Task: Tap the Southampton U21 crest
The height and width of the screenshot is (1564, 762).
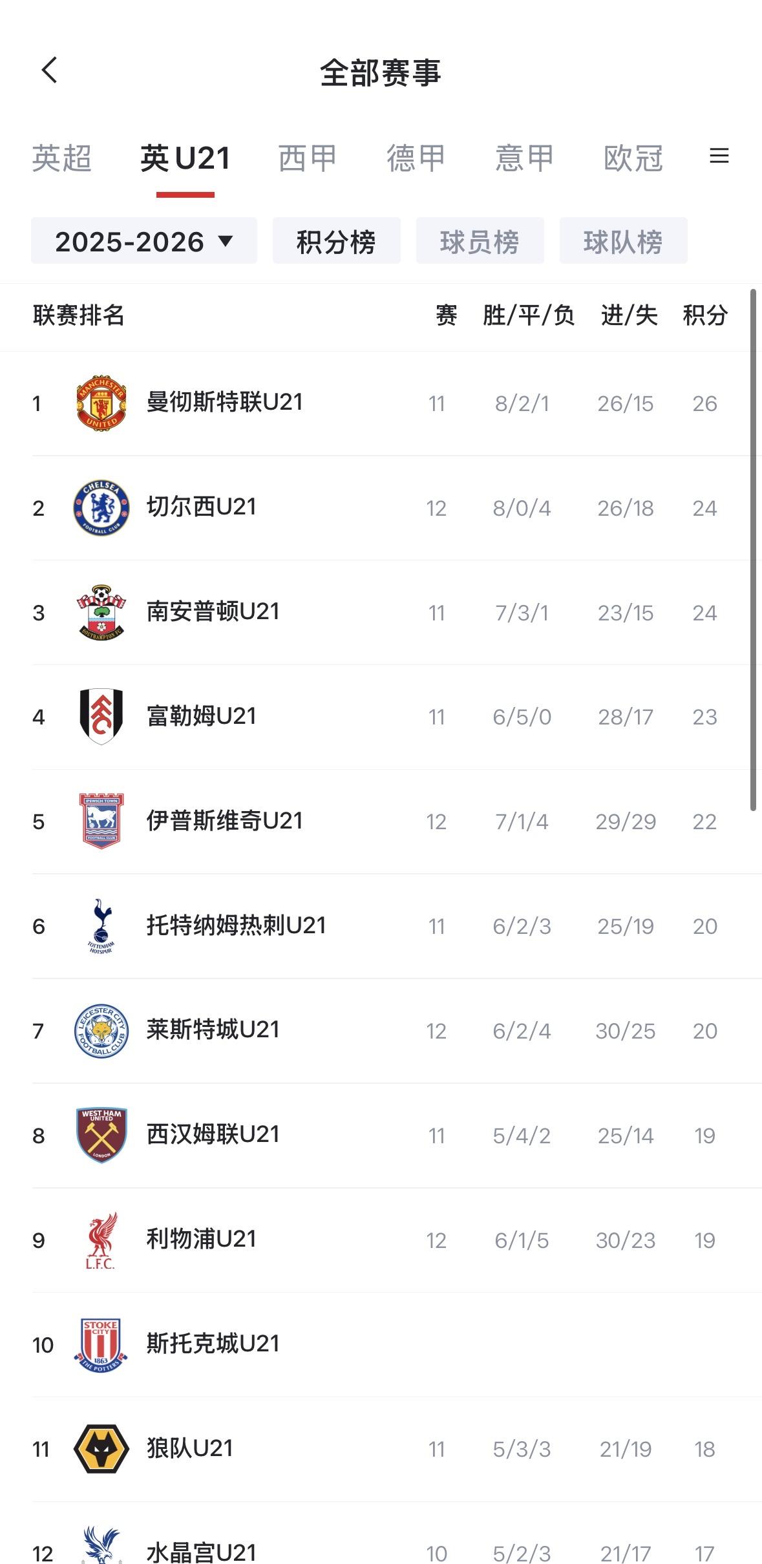Action: (101, 613)
